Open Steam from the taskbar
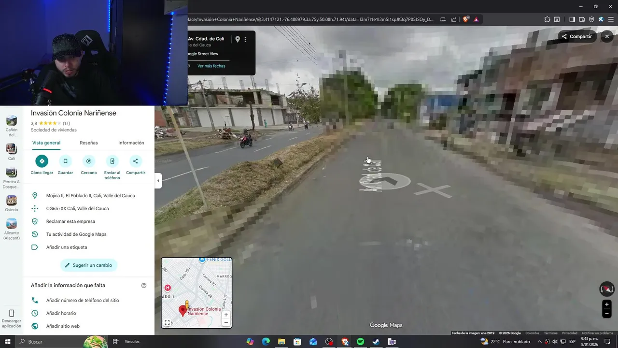 (376, 342)
